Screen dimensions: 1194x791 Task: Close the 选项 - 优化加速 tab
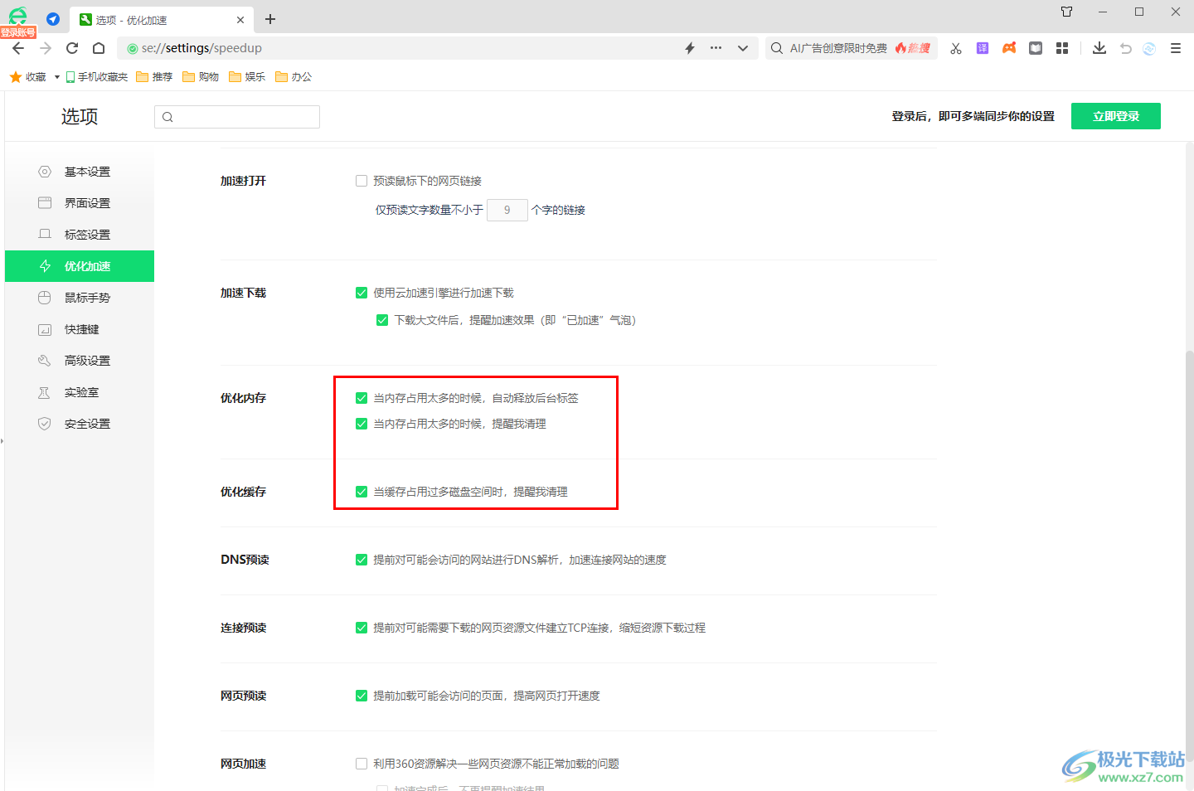pos(240,20)
